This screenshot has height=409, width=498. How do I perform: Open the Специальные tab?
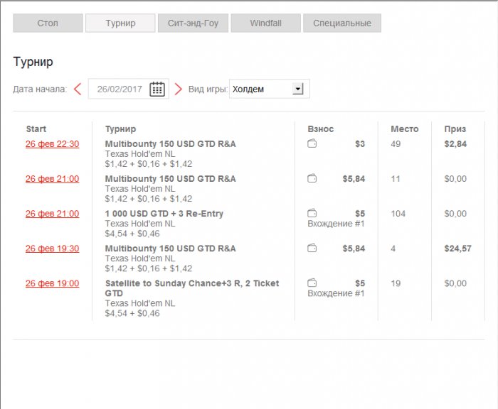[x=342, y=23]
